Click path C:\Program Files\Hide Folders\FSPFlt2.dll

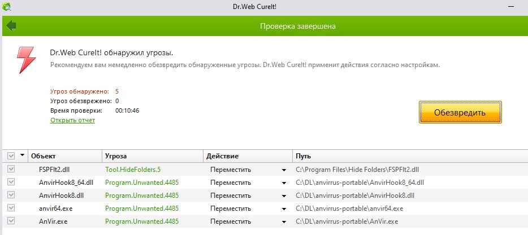tap(357, 170)
